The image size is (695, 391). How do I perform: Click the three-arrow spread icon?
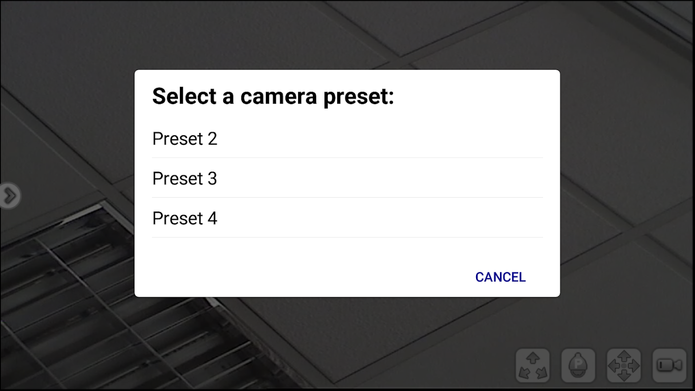coord(533,366)
